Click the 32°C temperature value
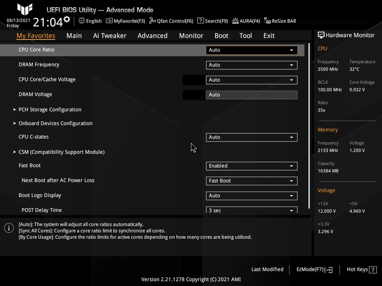Screen dimensions: 382x286 pyautogui.click(x=354, y=69)
